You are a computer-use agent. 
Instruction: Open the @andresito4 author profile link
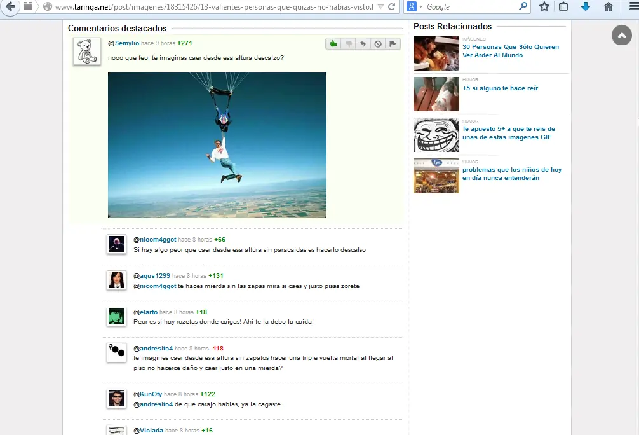click(153, 349)
